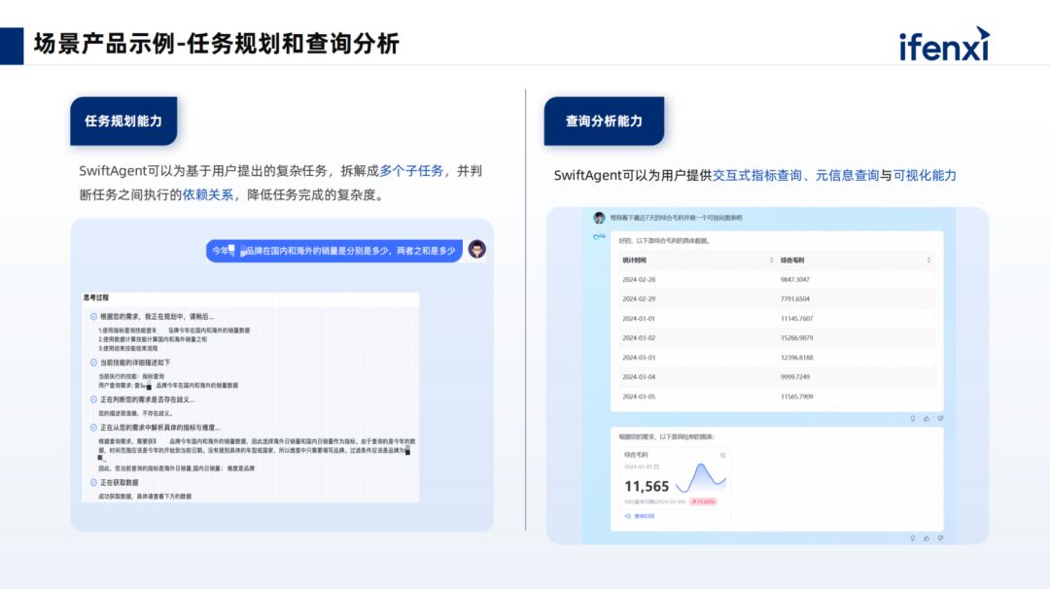
Task: Click the check icon beside 正在判断您的需求是否存在歧义
Action: click(x=93, y=399)
